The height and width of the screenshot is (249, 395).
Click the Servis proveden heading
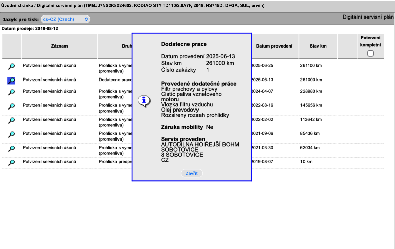click(x=183, y=139)
